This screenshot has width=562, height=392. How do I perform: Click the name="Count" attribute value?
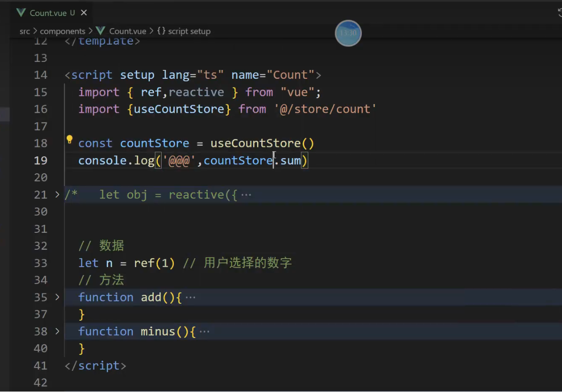[x=290, y=75]
